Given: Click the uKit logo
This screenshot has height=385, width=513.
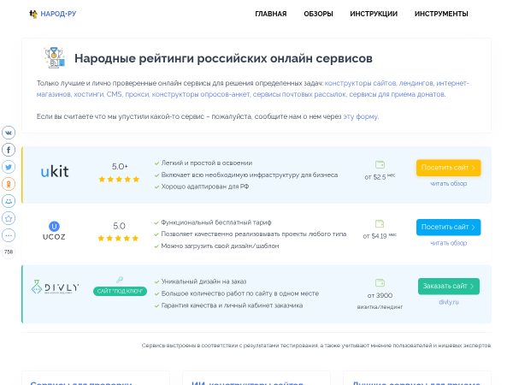Looking at the screenshot, I should [x=55, y=172].
